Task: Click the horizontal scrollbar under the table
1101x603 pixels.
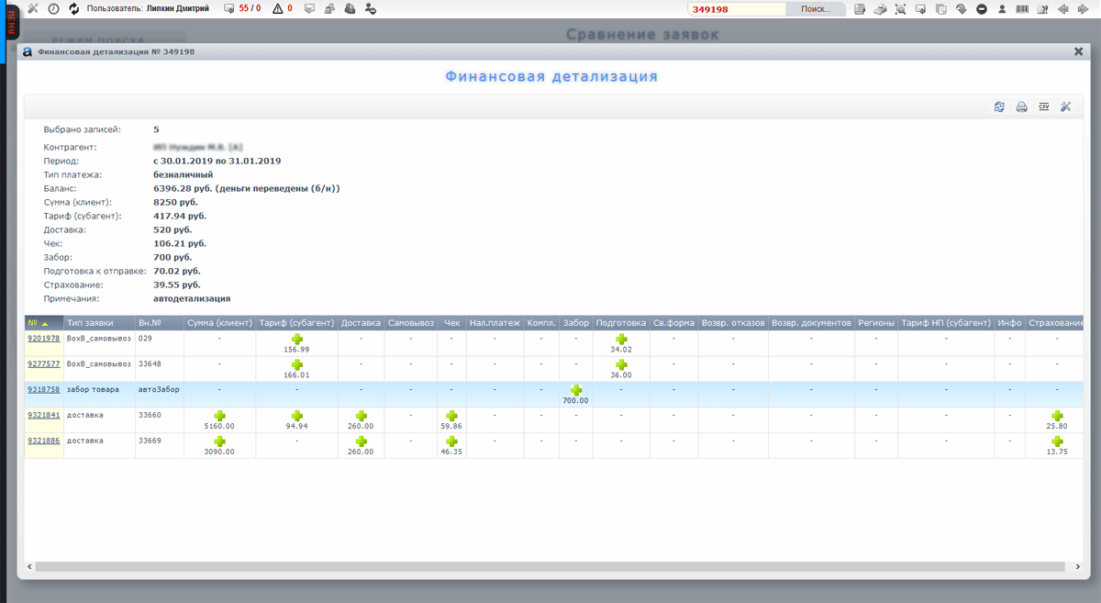Action: (x=550, y=567)
